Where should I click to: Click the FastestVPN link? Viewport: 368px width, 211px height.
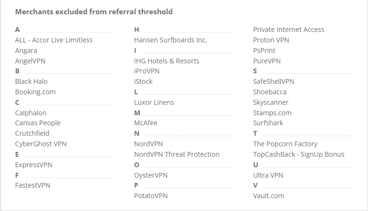pyautogui.click(x=32, y=185)
